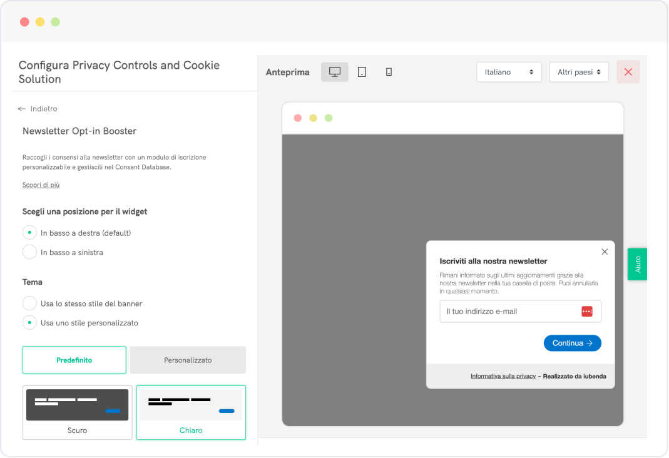Close preview with the red X button

[x=628, y=72]
